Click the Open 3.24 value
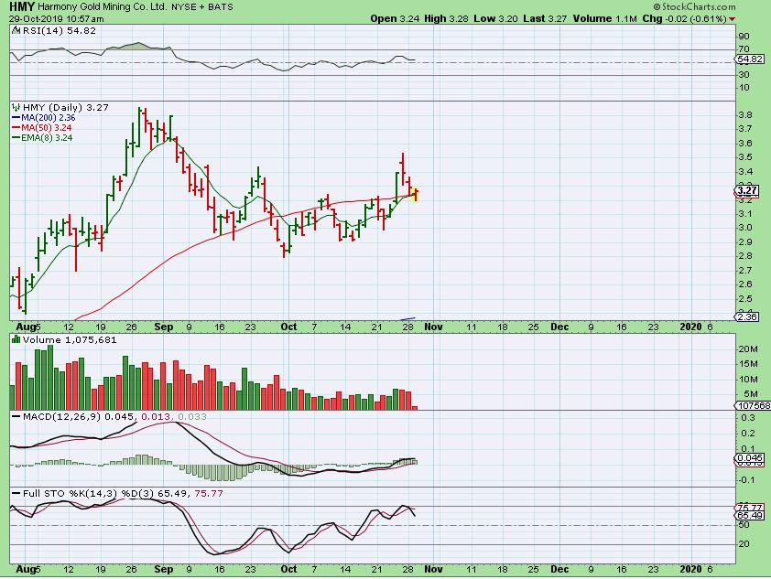Image resolution: width=771 pixels, height=579 pixels. click(395, 18)
